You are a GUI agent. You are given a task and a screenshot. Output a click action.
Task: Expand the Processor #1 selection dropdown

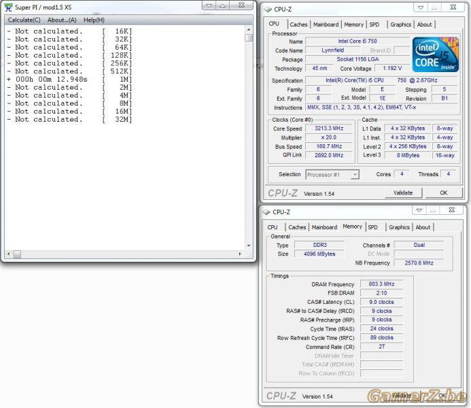(355, 175)
